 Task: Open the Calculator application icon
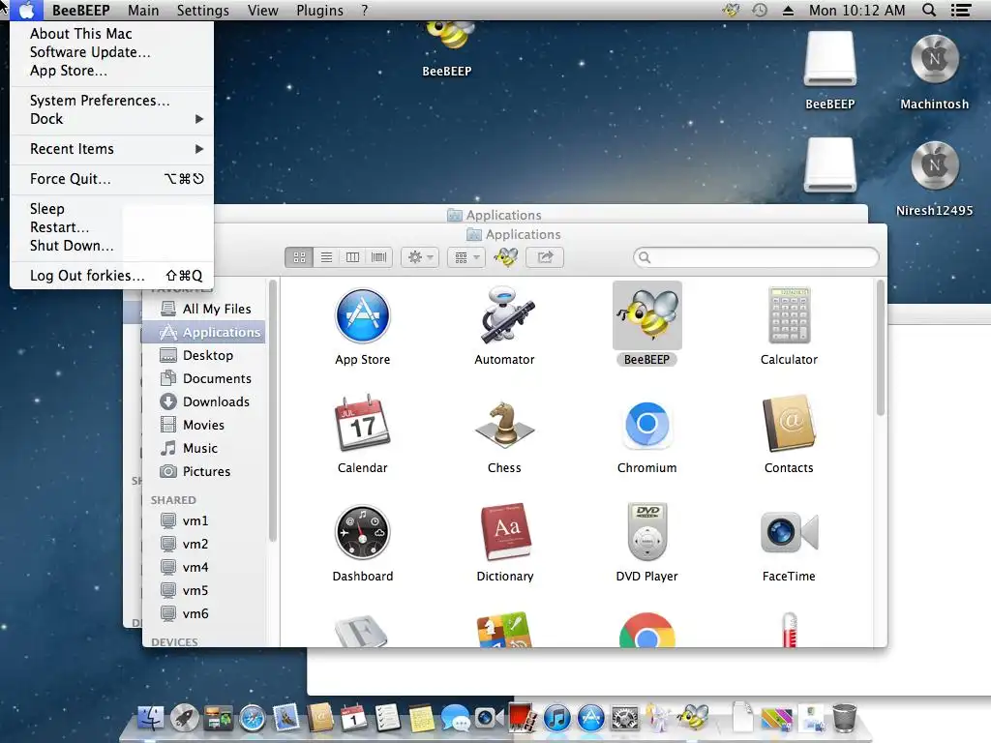tap(789, 315)
